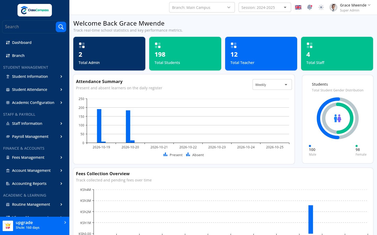377x235 pixels.
Task: Click the Payroll Management icon
Action: pos(8,137)
